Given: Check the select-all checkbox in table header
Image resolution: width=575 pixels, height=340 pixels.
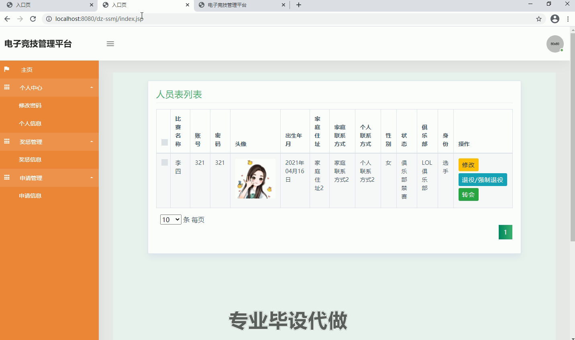Looking at the screenshot, I should click(165, 142).
